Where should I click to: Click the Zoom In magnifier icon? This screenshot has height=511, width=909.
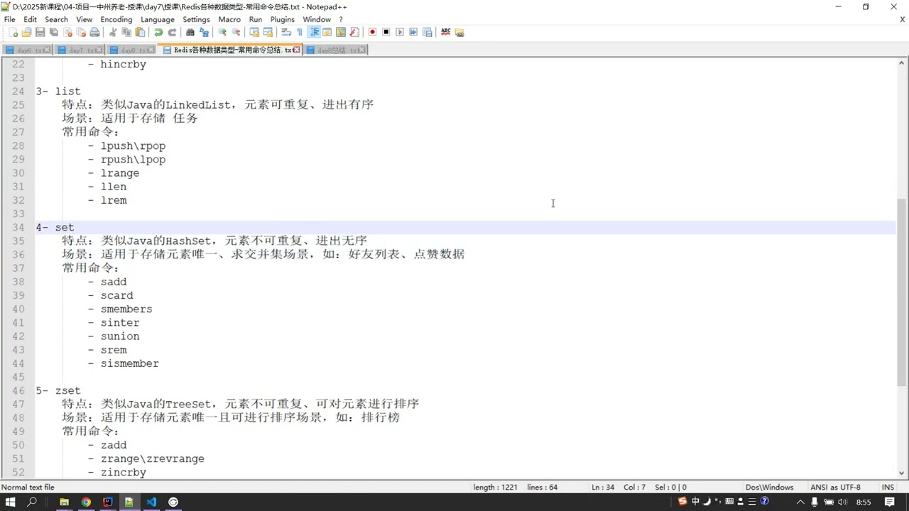pyautogui.click(x=222, y=32)
